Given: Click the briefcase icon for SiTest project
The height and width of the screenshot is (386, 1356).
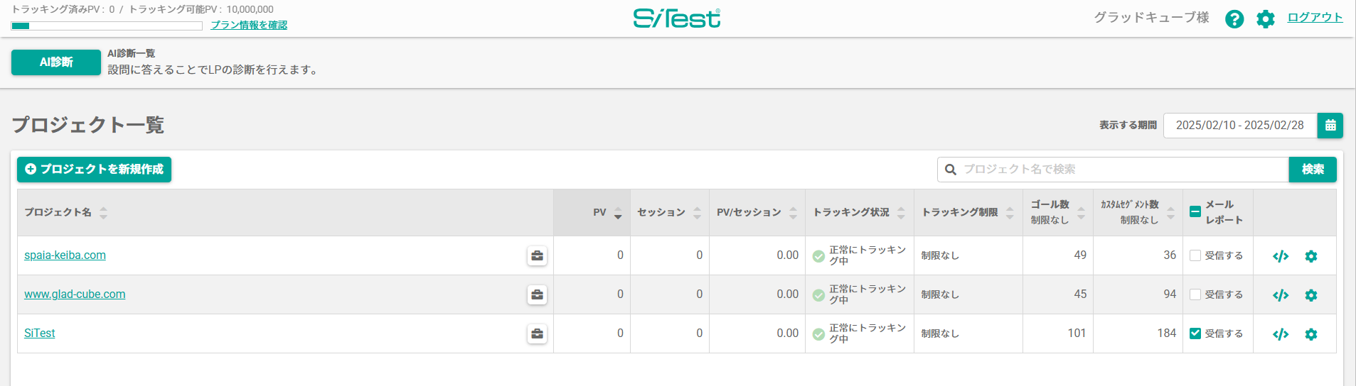Looking at the screenshot, I should pos(538,333).
